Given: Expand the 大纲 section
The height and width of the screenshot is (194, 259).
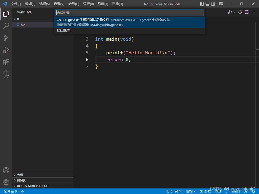Looking at the screenshot, I should (x=43, y=175).
